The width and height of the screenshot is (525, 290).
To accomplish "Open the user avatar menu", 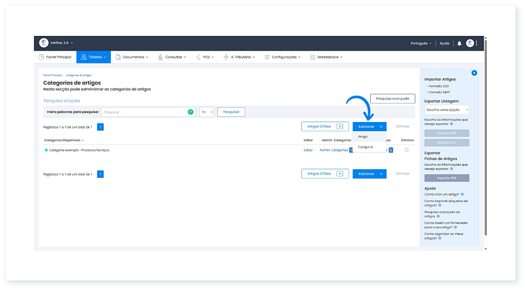I will [469, 43].
